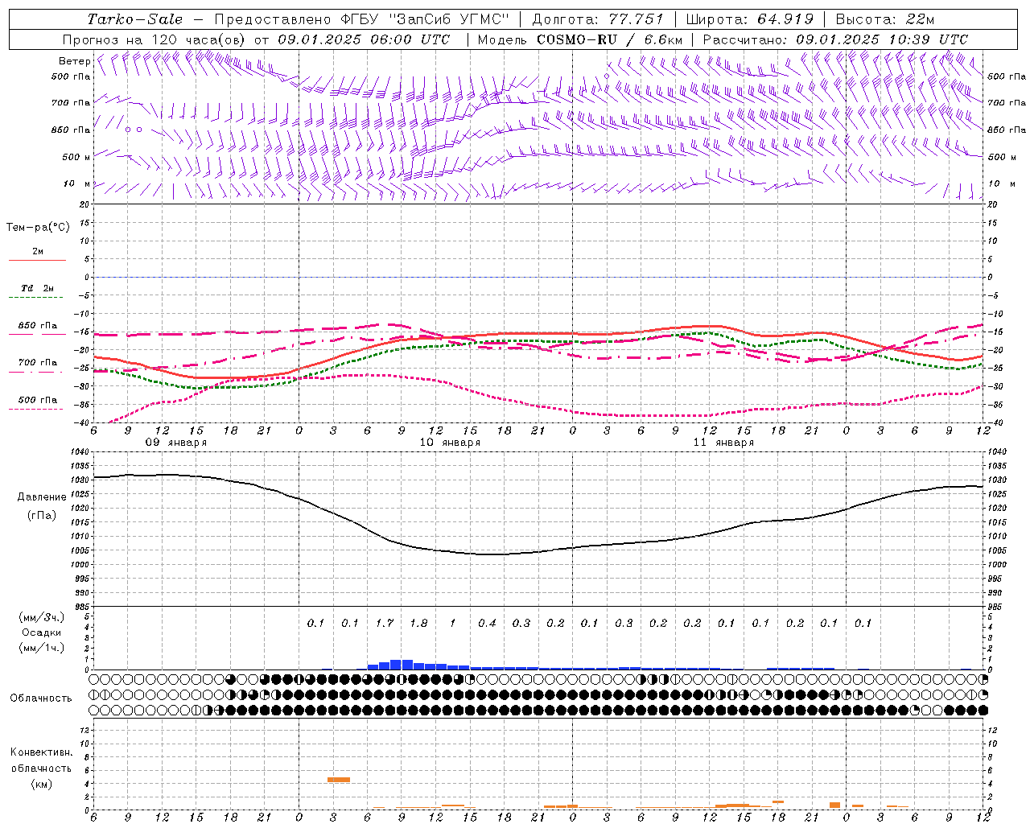Image resolution: width=1030 pixels, height=824 pixels.
Task: Click the "11 января" date label
Action: coord(723,443)
